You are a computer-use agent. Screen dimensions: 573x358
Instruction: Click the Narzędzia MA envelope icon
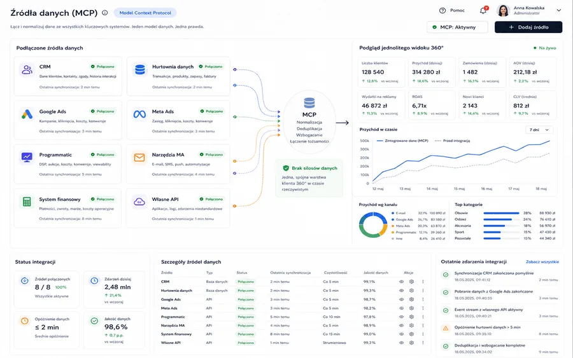[139, 157]
